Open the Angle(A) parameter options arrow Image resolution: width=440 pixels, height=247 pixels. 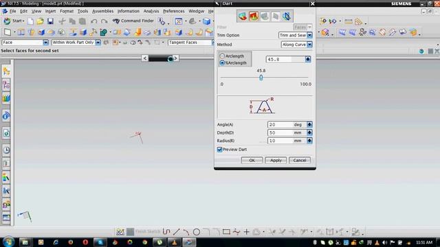309,125
